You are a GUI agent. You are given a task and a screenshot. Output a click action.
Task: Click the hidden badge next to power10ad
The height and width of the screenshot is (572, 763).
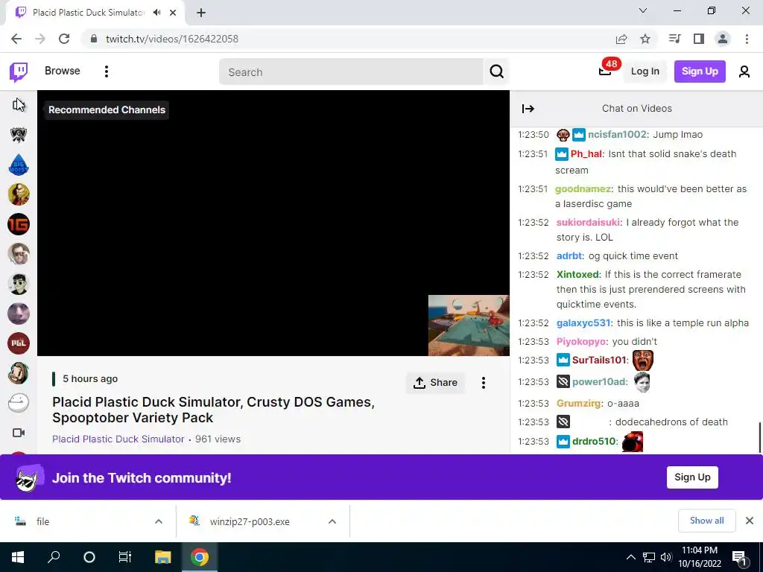click(x=563, y=382)
